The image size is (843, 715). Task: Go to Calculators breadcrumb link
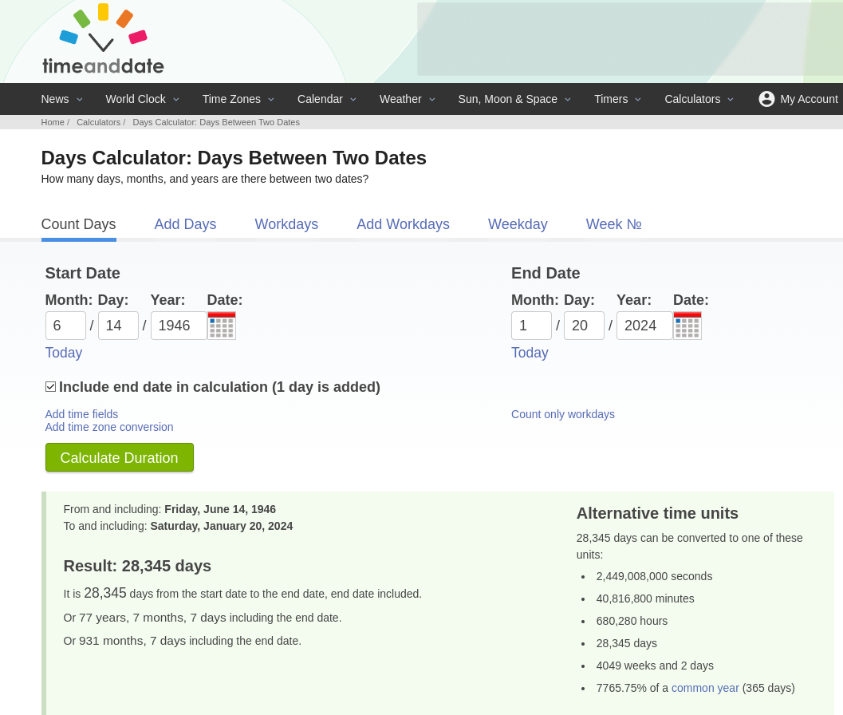98,122
